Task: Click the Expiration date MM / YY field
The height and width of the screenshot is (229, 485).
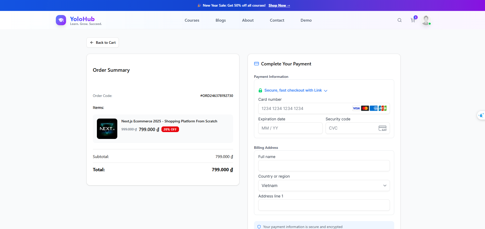Action: click(290, 128)
